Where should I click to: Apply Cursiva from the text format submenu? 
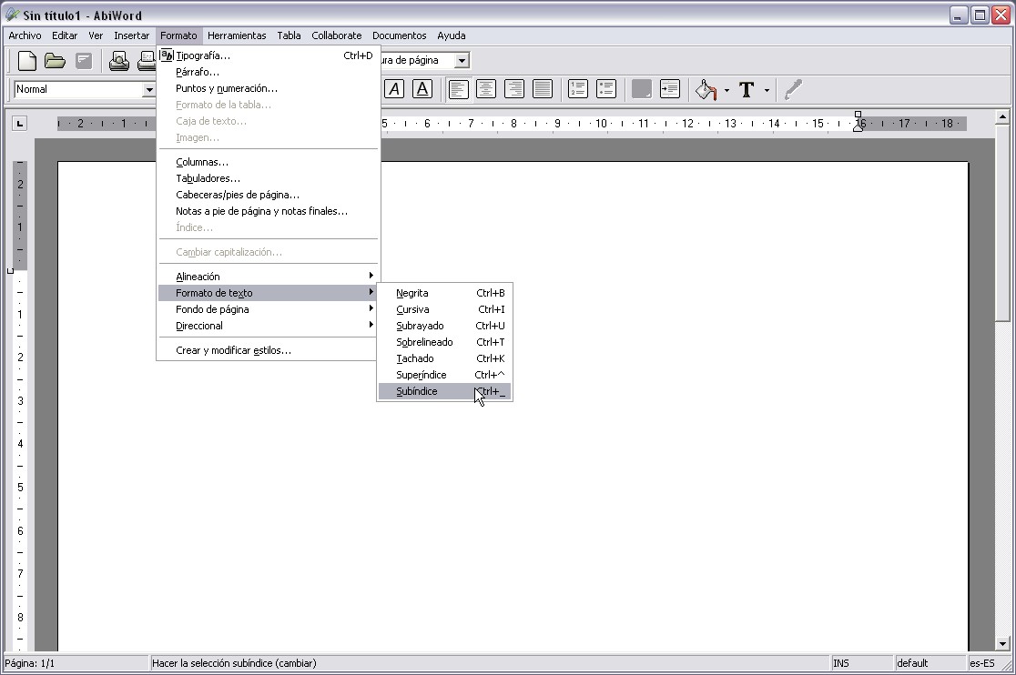(444, 309)
